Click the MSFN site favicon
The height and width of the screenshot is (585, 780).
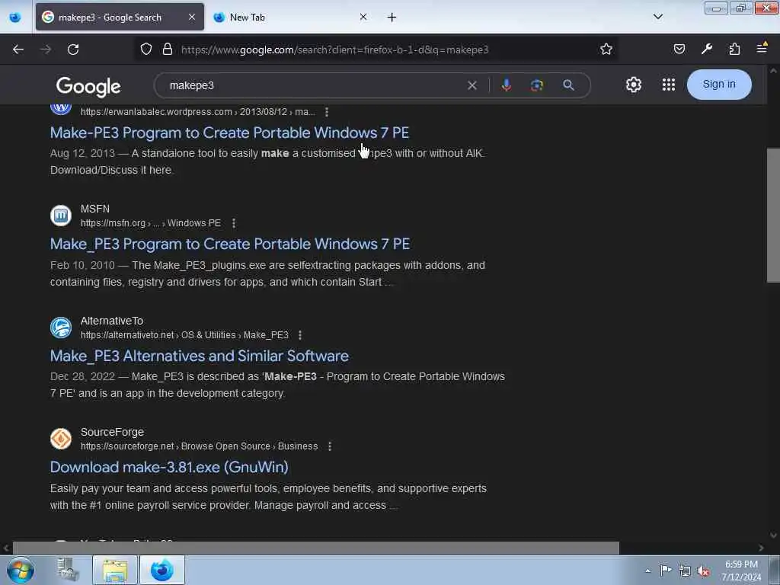61,216
